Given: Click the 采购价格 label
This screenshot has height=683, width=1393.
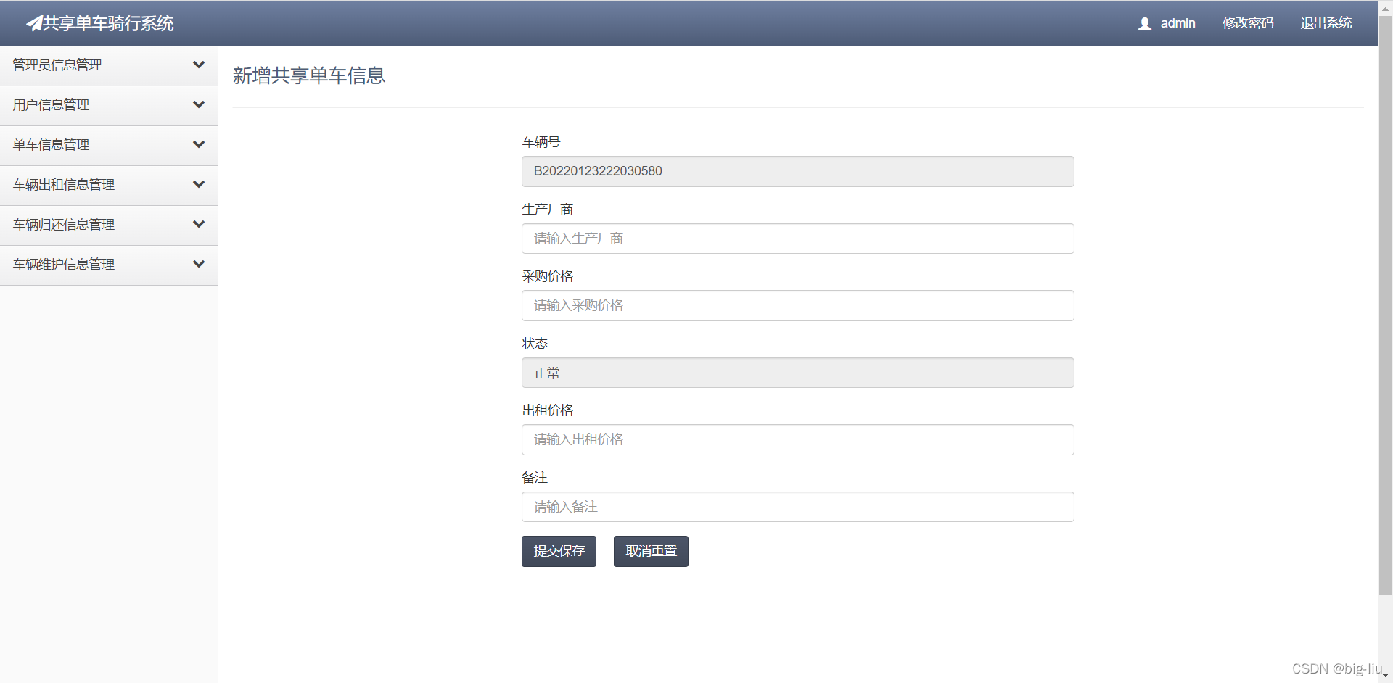Looking at the screenshot, I should point(548,276).
